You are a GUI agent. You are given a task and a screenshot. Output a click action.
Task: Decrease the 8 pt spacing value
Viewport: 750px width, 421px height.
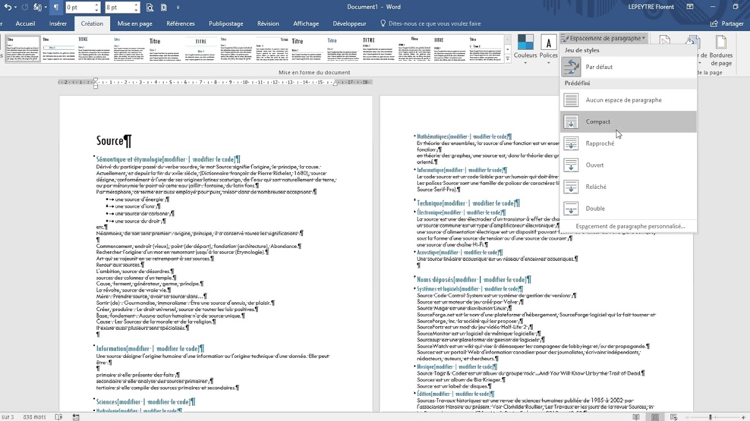pos(137,11)
